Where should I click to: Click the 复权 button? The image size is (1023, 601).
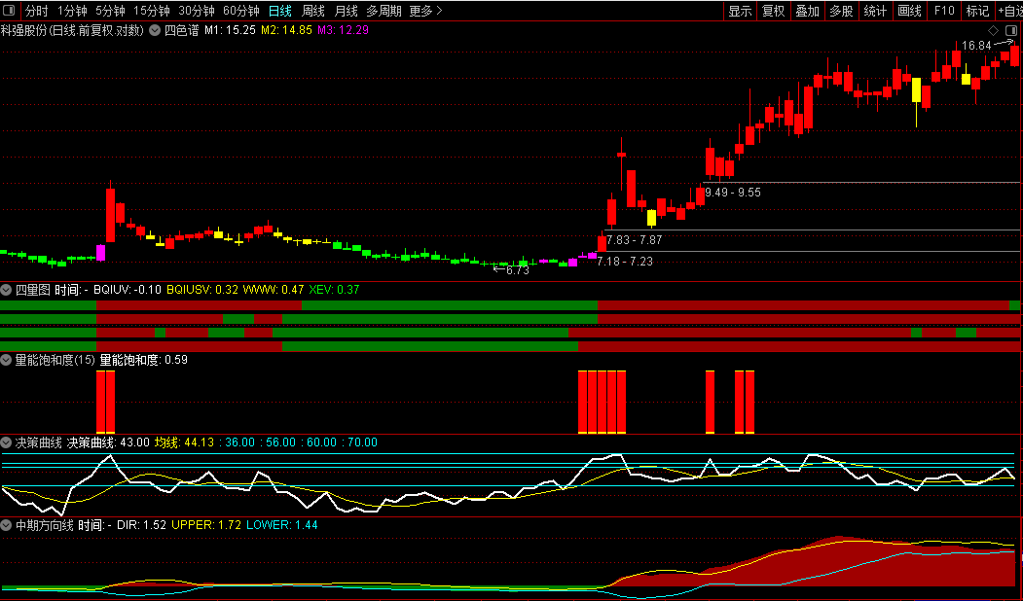[x=773, y=12]
